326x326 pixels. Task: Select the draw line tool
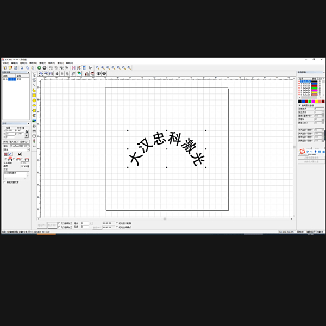tap(34, 85)
